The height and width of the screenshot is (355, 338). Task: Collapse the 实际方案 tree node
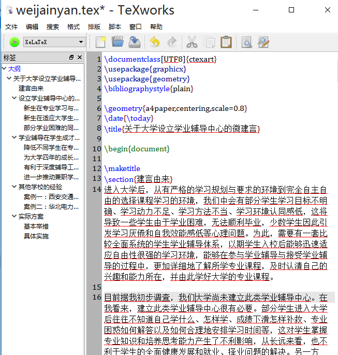pyautogui.click(x=14, y=216)
